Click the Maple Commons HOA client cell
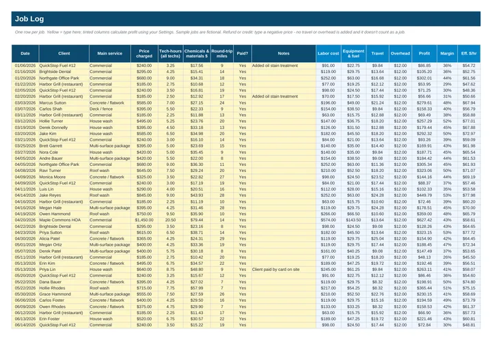 [64, 220]
